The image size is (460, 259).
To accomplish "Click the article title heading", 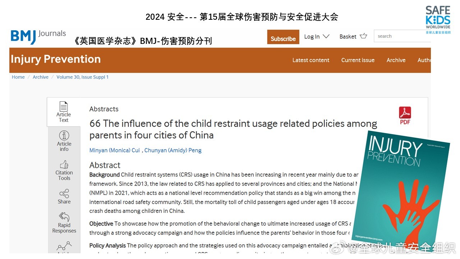I will click(x=233, y=129).
